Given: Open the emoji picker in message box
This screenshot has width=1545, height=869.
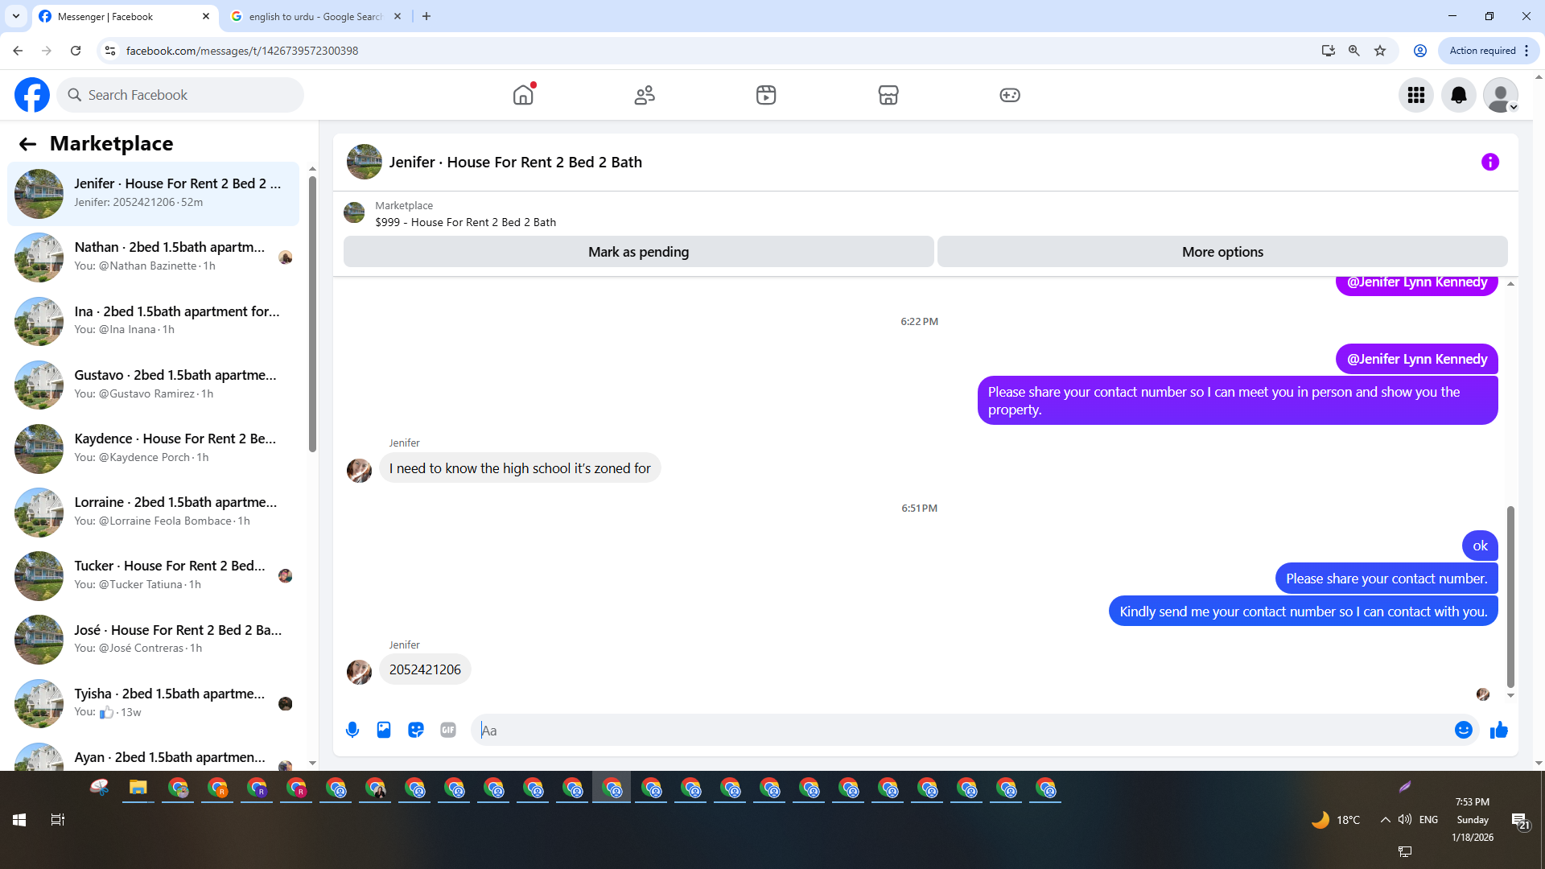Looking at the screenshot, I should tap(1463, 730).
